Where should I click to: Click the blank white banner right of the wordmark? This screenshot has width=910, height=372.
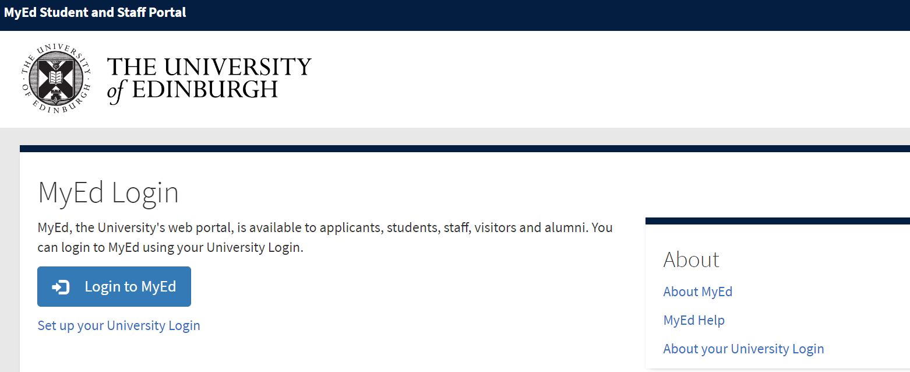point(606,79)
